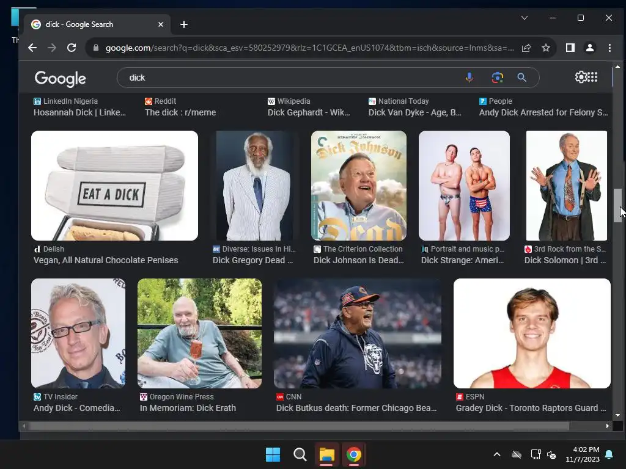The image size is (626, 469).
Task: Bookmark this page with the star icon
Action: pyautogui.click(x=546, y=48)
